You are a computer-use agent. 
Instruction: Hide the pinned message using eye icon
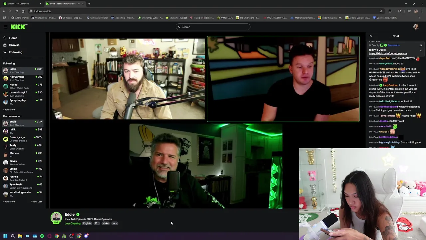421,45
